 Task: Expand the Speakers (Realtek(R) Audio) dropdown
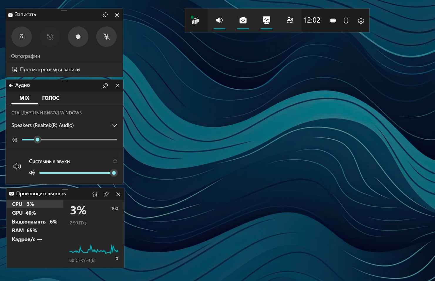click(114, 125)
